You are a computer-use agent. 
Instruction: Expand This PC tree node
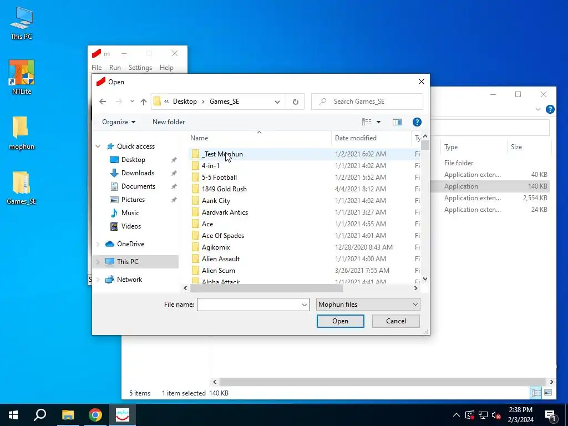[98, 262]
